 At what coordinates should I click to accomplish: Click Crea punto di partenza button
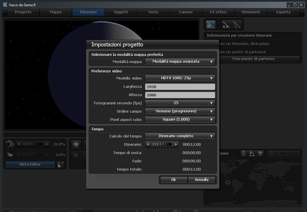[253, 59]
